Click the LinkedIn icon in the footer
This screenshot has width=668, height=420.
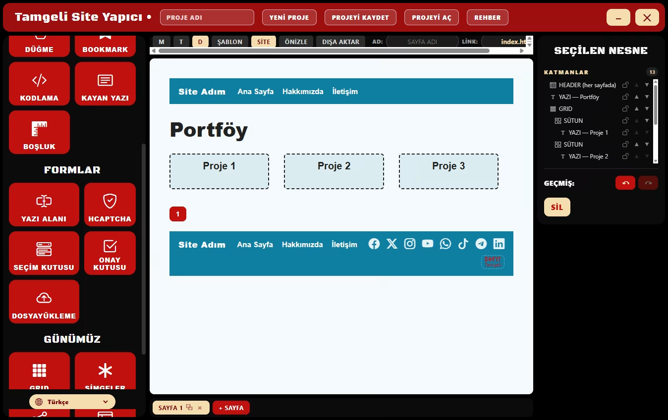(x=499, y=244)
